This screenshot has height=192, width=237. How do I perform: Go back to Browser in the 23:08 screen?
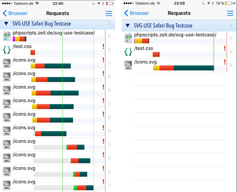pyautogui.click(x=137, y=13)
